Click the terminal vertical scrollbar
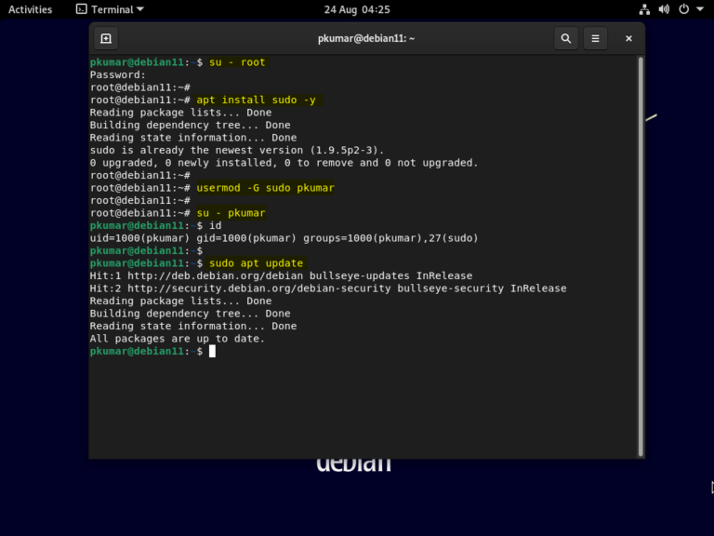 (x=641, y=256)
